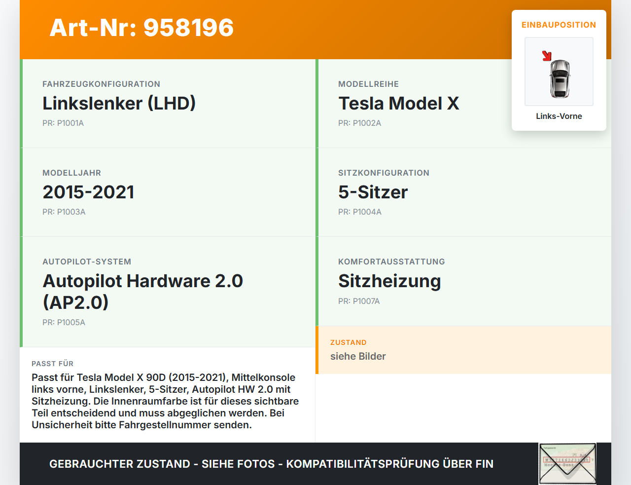
Task: Select the red arrow marker on the car
Action: coord(547,56)
